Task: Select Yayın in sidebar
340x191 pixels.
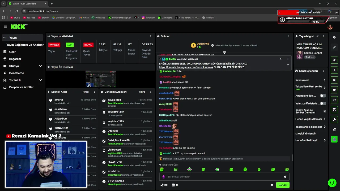Action: pyautogui.click(x=23, y=38)
